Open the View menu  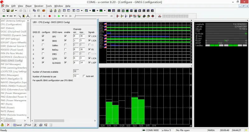(20, 6)
